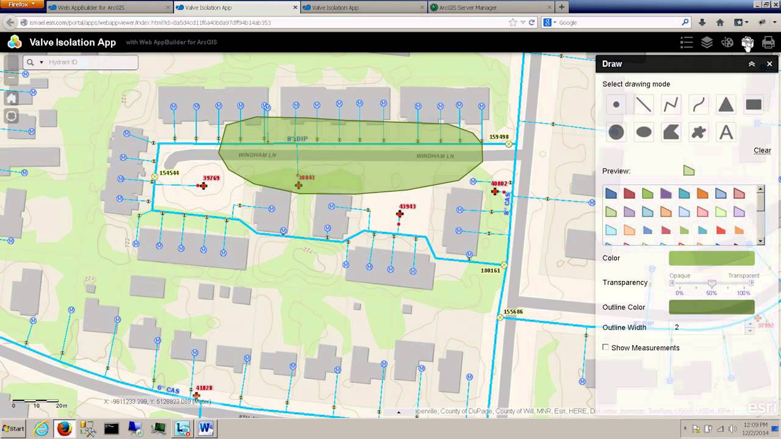Open a new browser tab
The height and width of the screenshot is (439, 781).
click(562, 7)
